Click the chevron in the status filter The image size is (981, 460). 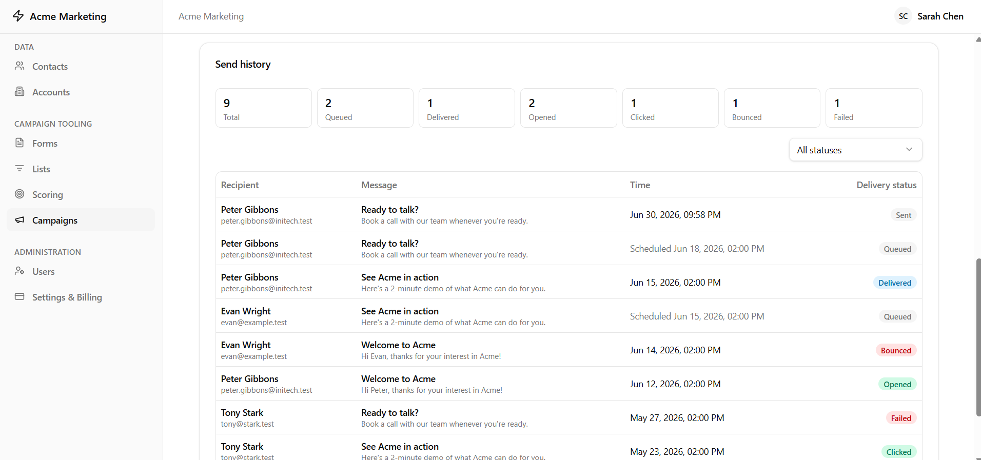909,150
